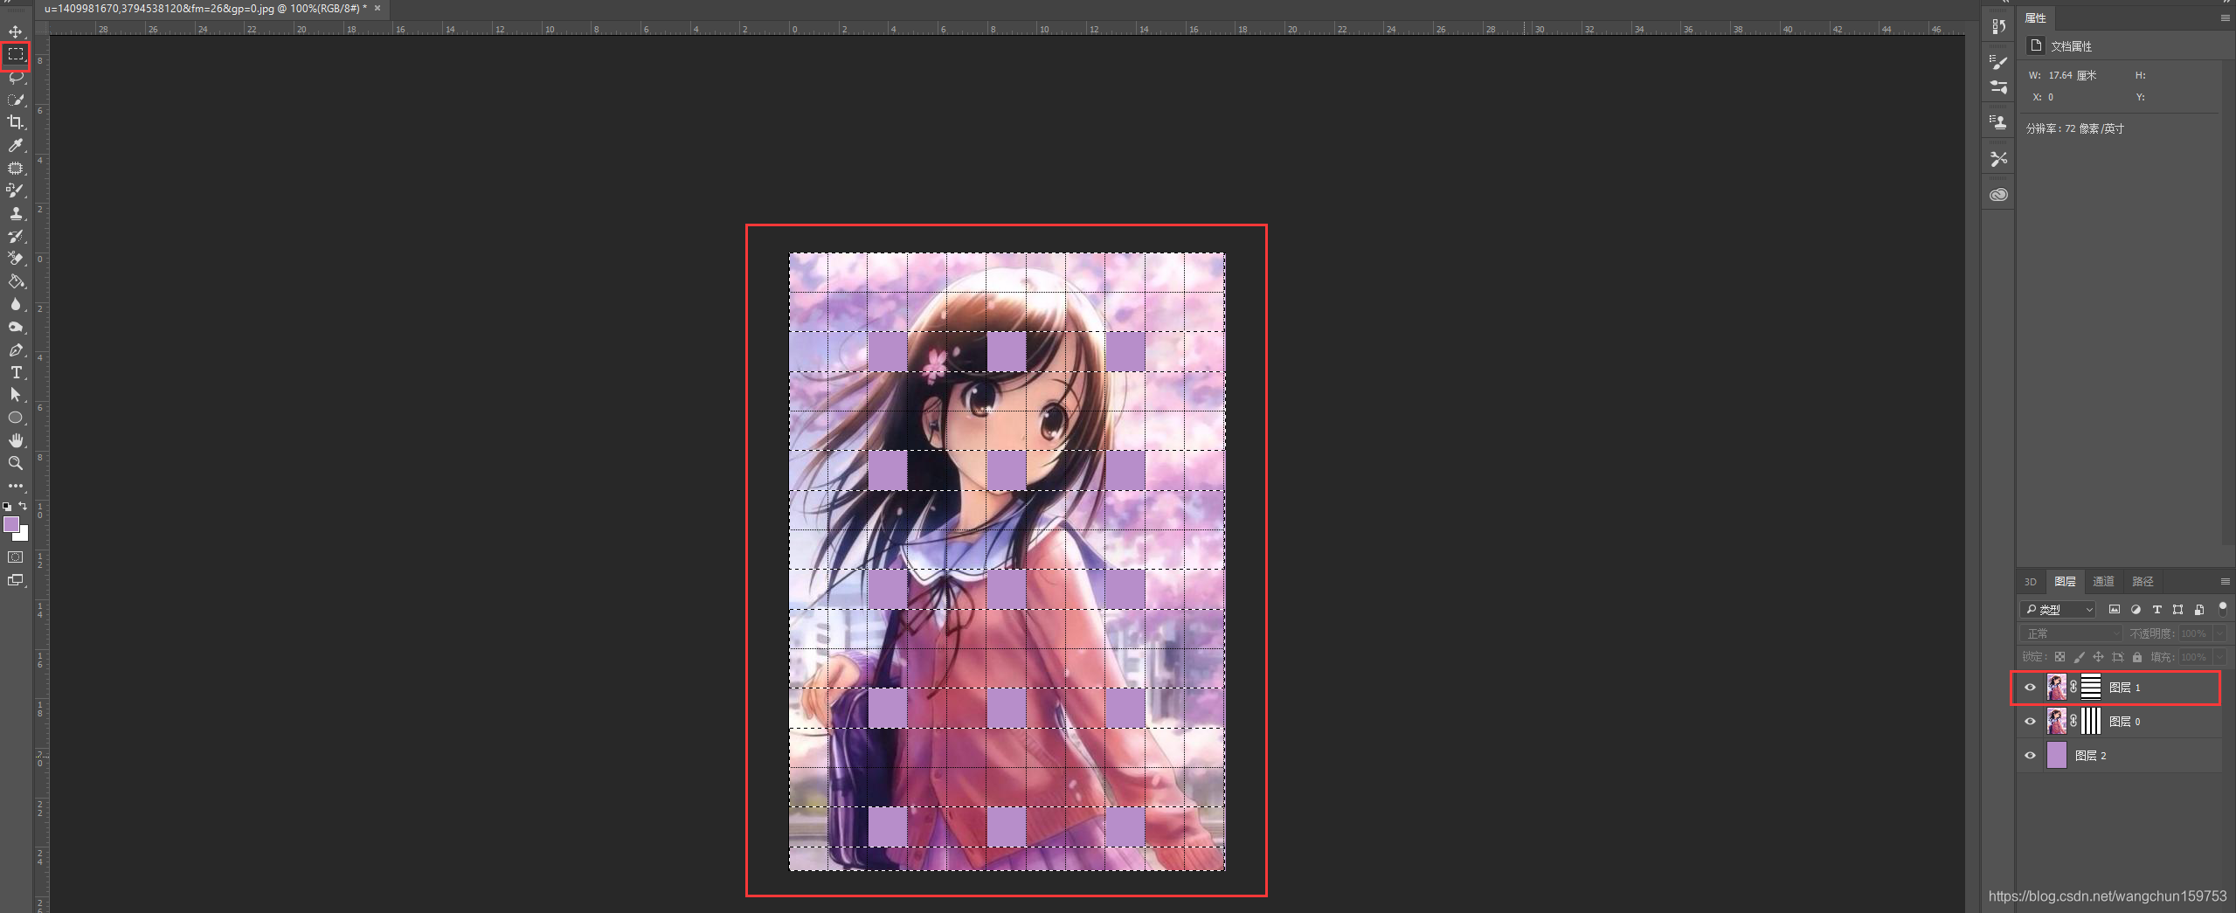Hide the 图层 0 layer
This screenshot has width=2236, height=913.
pyautogui.click(x=2030, y=722)
